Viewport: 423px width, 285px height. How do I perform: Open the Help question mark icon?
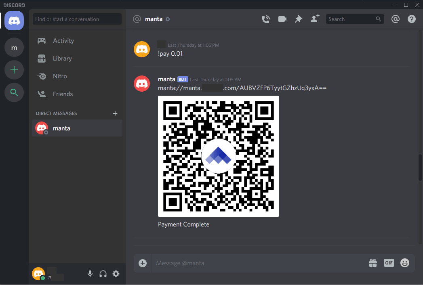pos(411,19)
